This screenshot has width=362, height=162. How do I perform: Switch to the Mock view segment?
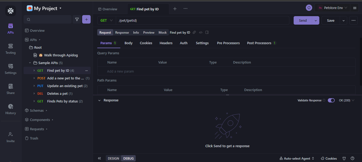point(163,33)
